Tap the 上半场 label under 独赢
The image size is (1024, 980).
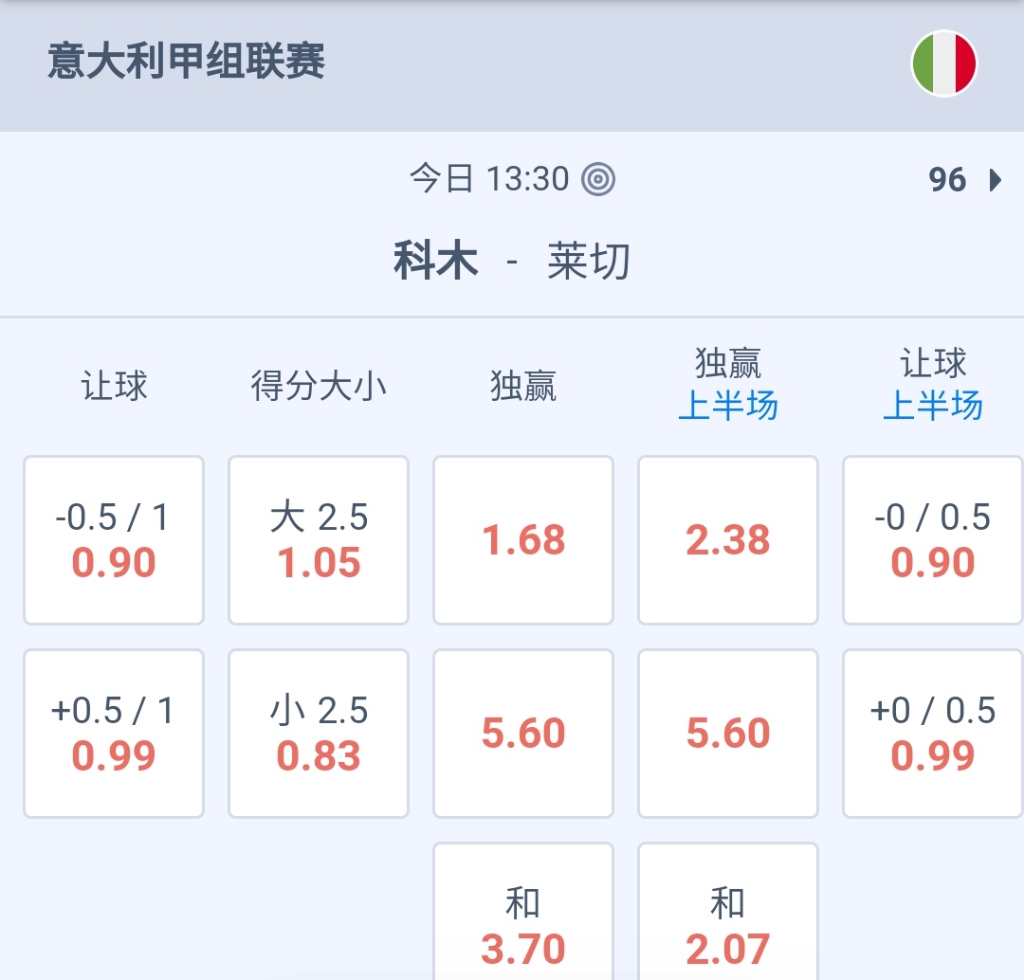[x=728, y=407]
